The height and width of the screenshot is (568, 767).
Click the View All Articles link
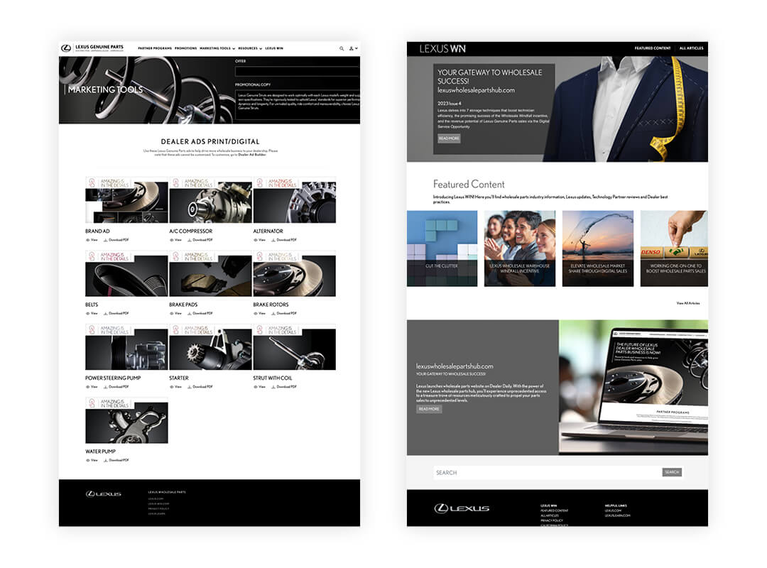tap(687, 303)
